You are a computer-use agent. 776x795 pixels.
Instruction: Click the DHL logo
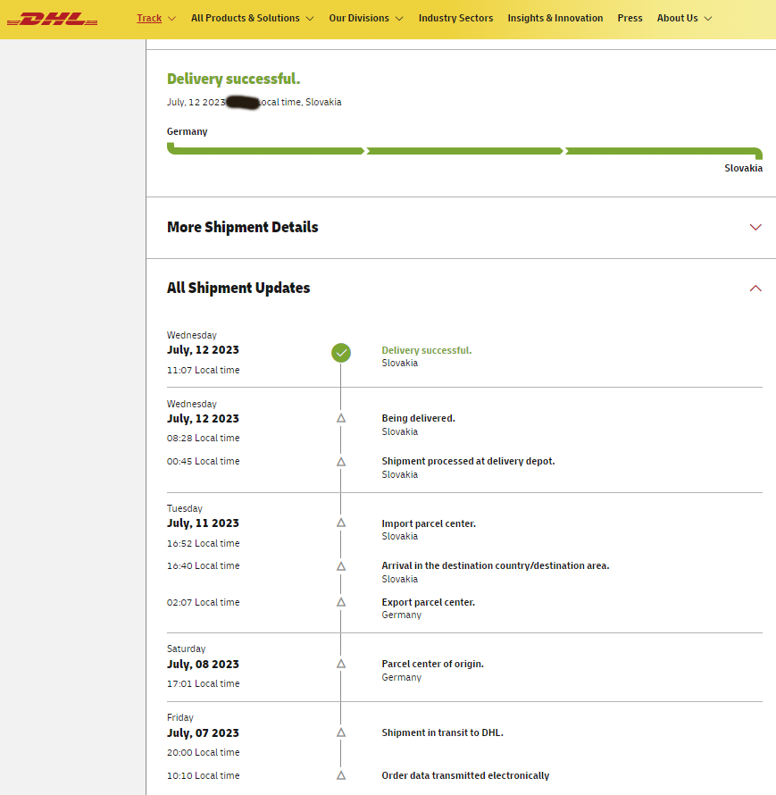52,20
